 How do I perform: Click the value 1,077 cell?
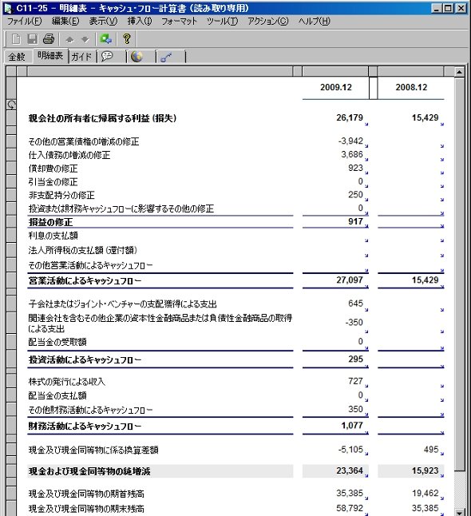coord(352,426)
